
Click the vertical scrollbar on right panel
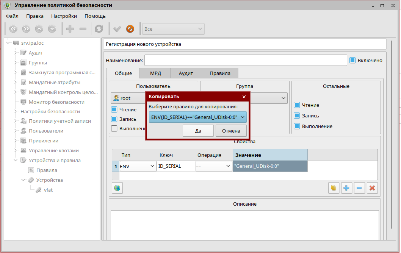392,144
